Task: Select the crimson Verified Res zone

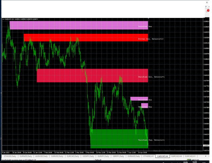Action: coord(93,75)
